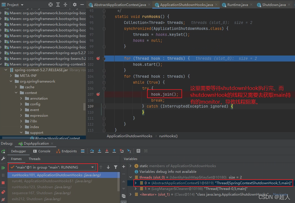This screenshot has height=203, width=295.
Task: Switch to the Runtime.java tab
Action: click(237, 5)
